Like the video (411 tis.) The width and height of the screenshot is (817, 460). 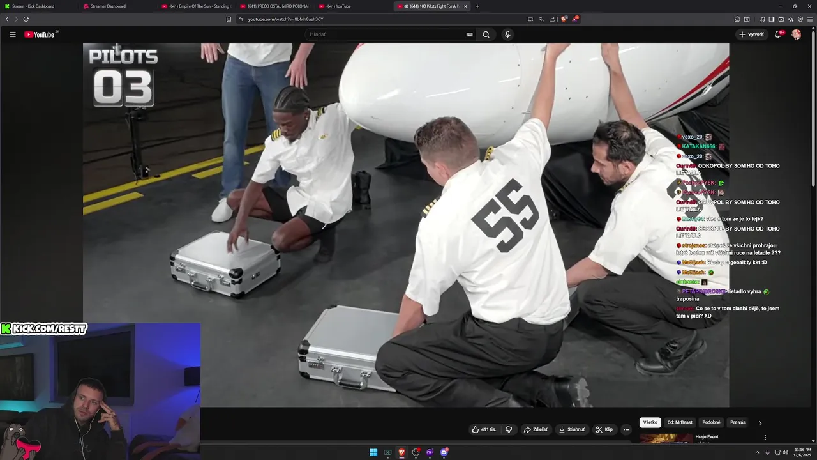[484, 429]
